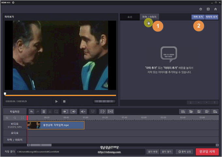Image resolution: width=222 pixels, height=157 pixels.
Task: Click the trash delete icon in timeline toolbar
Action: tap(44, 112)
